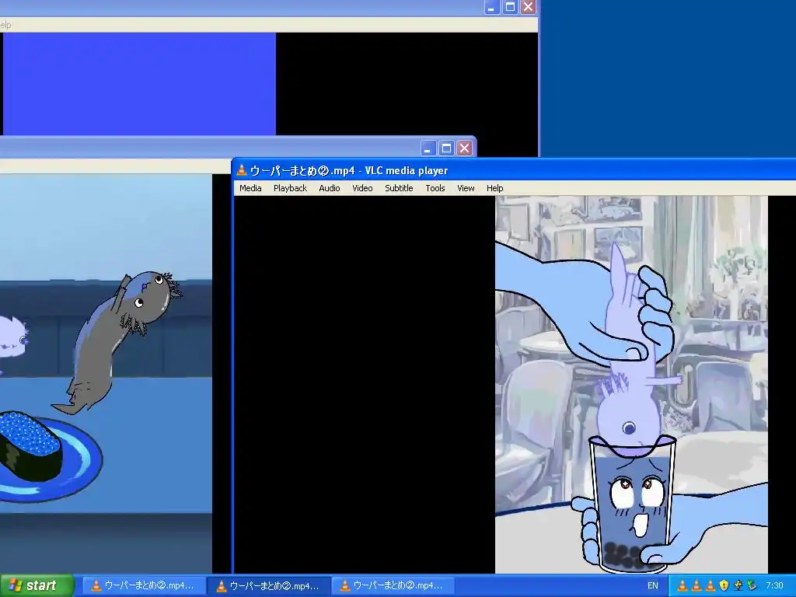Image resolution: width=796 pixels, height=597 pixels.
Task: Close the middle VLC window with otter video
Action: pyautogui.click(x=465, y=148)
